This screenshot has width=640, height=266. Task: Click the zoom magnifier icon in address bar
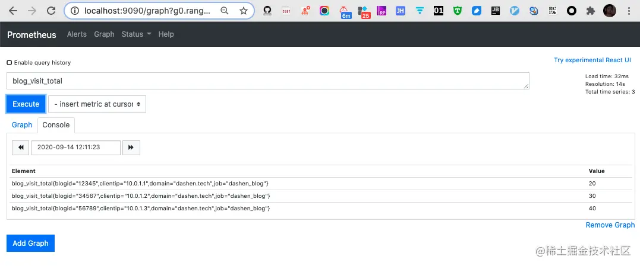225,11
